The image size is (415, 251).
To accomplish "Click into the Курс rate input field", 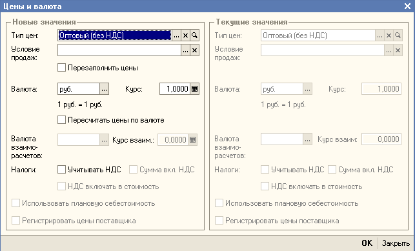I will tap(175, 89).
